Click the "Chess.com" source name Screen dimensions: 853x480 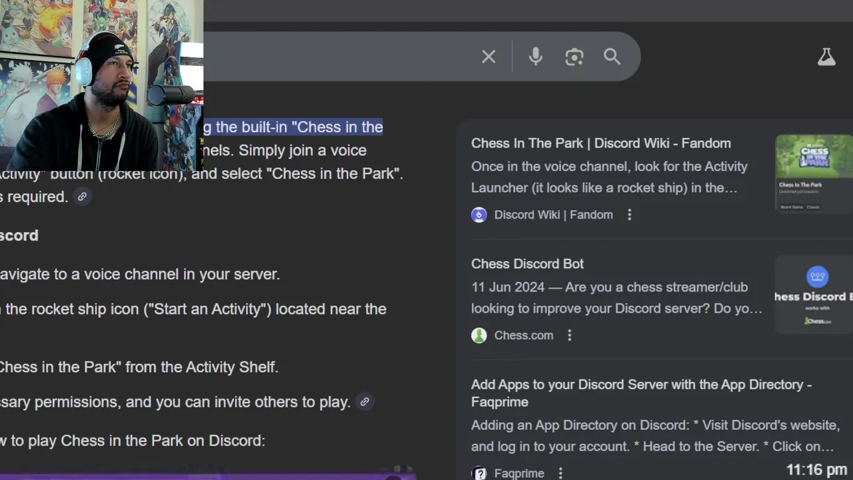524,335
